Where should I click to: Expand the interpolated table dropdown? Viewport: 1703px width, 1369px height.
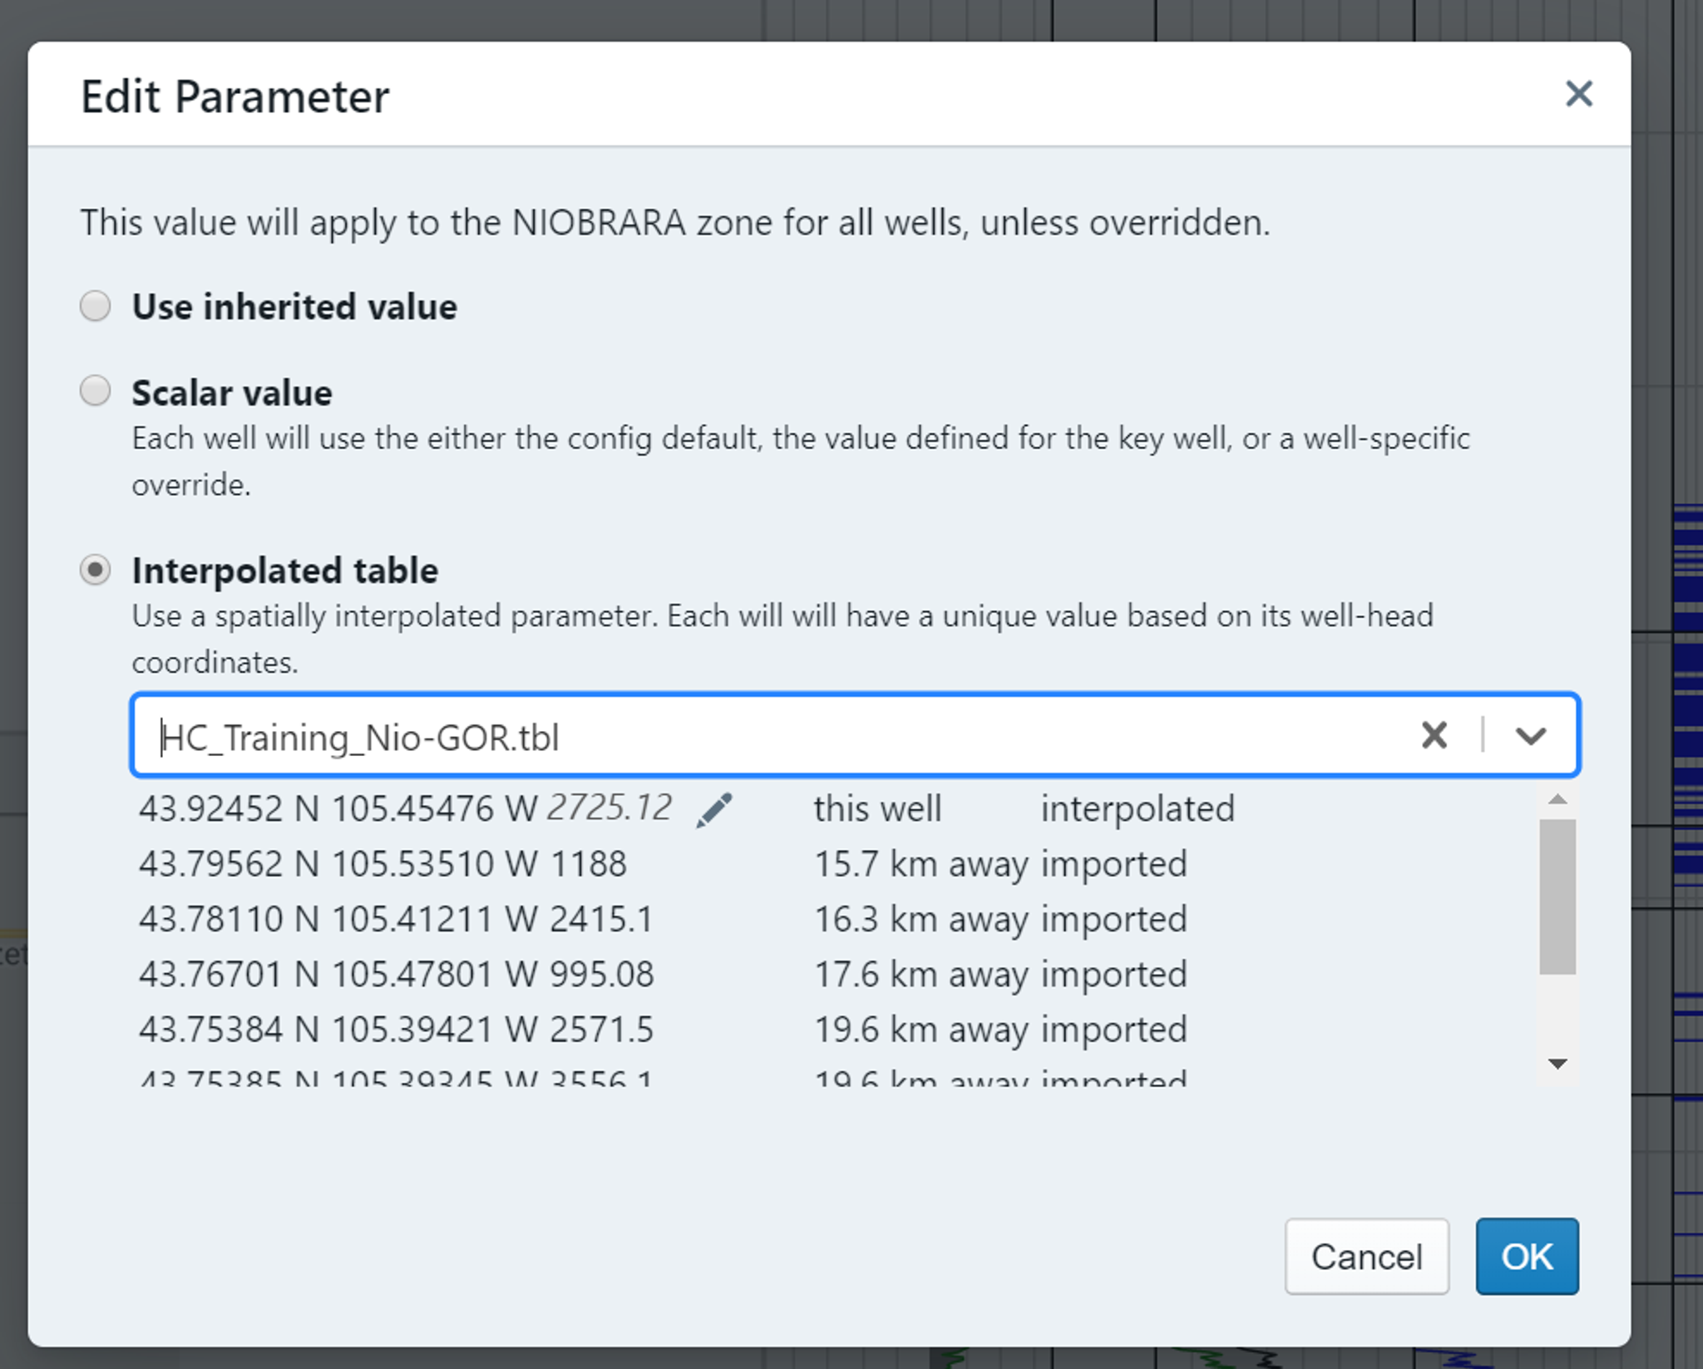(x=1530, y=735)
